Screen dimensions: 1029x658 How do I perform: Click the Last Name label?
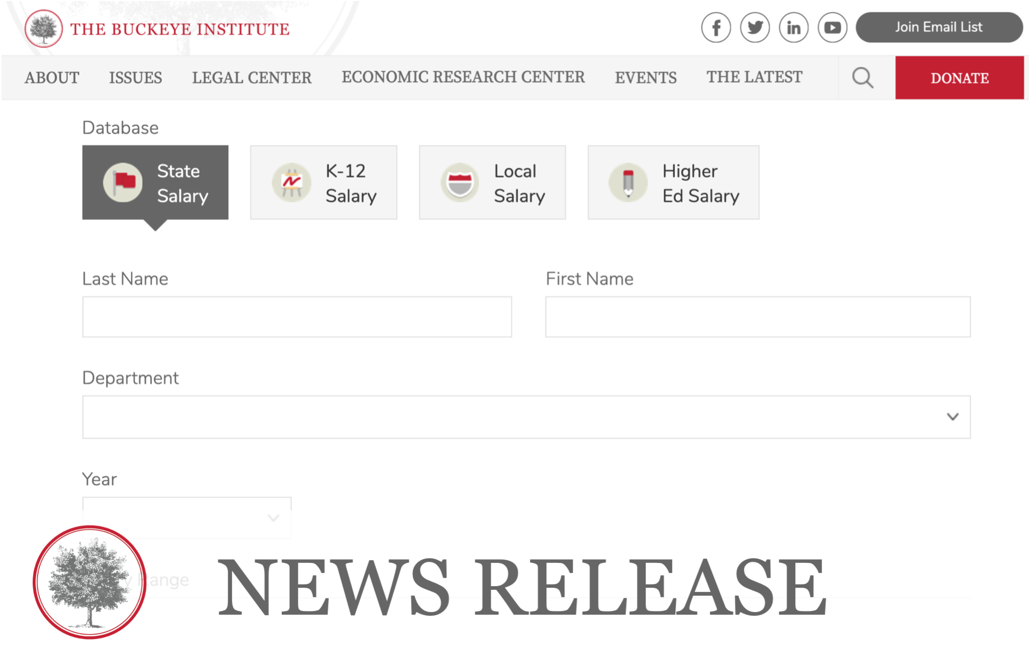[x=125, y=279]
